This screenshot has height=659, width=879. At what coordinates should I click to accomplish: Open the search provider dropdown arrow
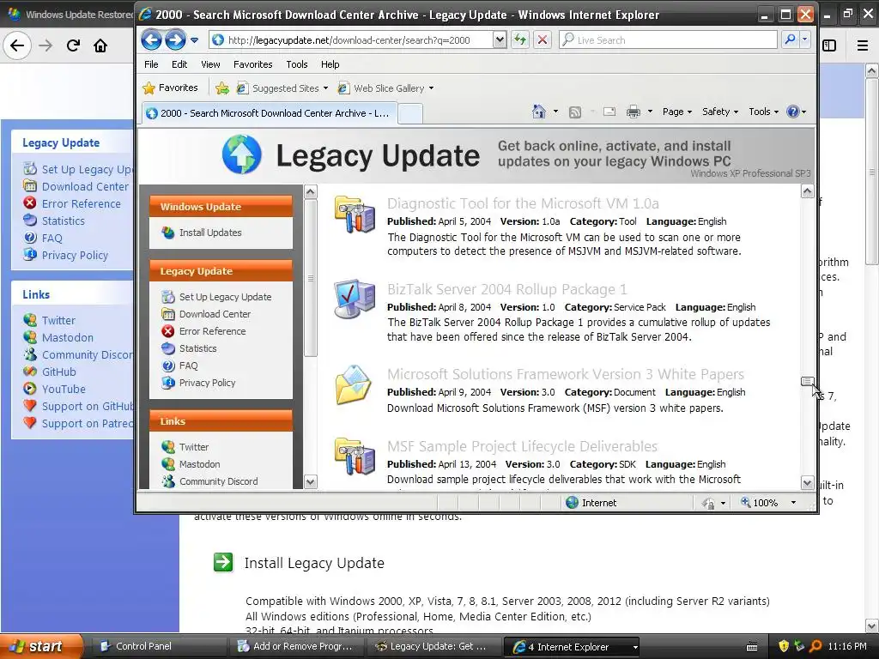804,39
